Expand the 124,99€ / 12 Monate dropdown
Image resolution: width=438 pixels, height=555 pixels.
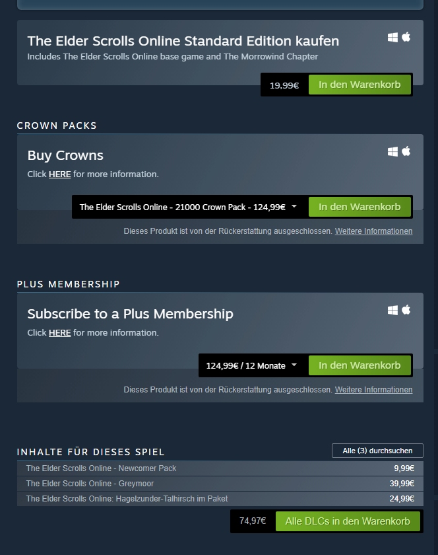tap(251, 365)
